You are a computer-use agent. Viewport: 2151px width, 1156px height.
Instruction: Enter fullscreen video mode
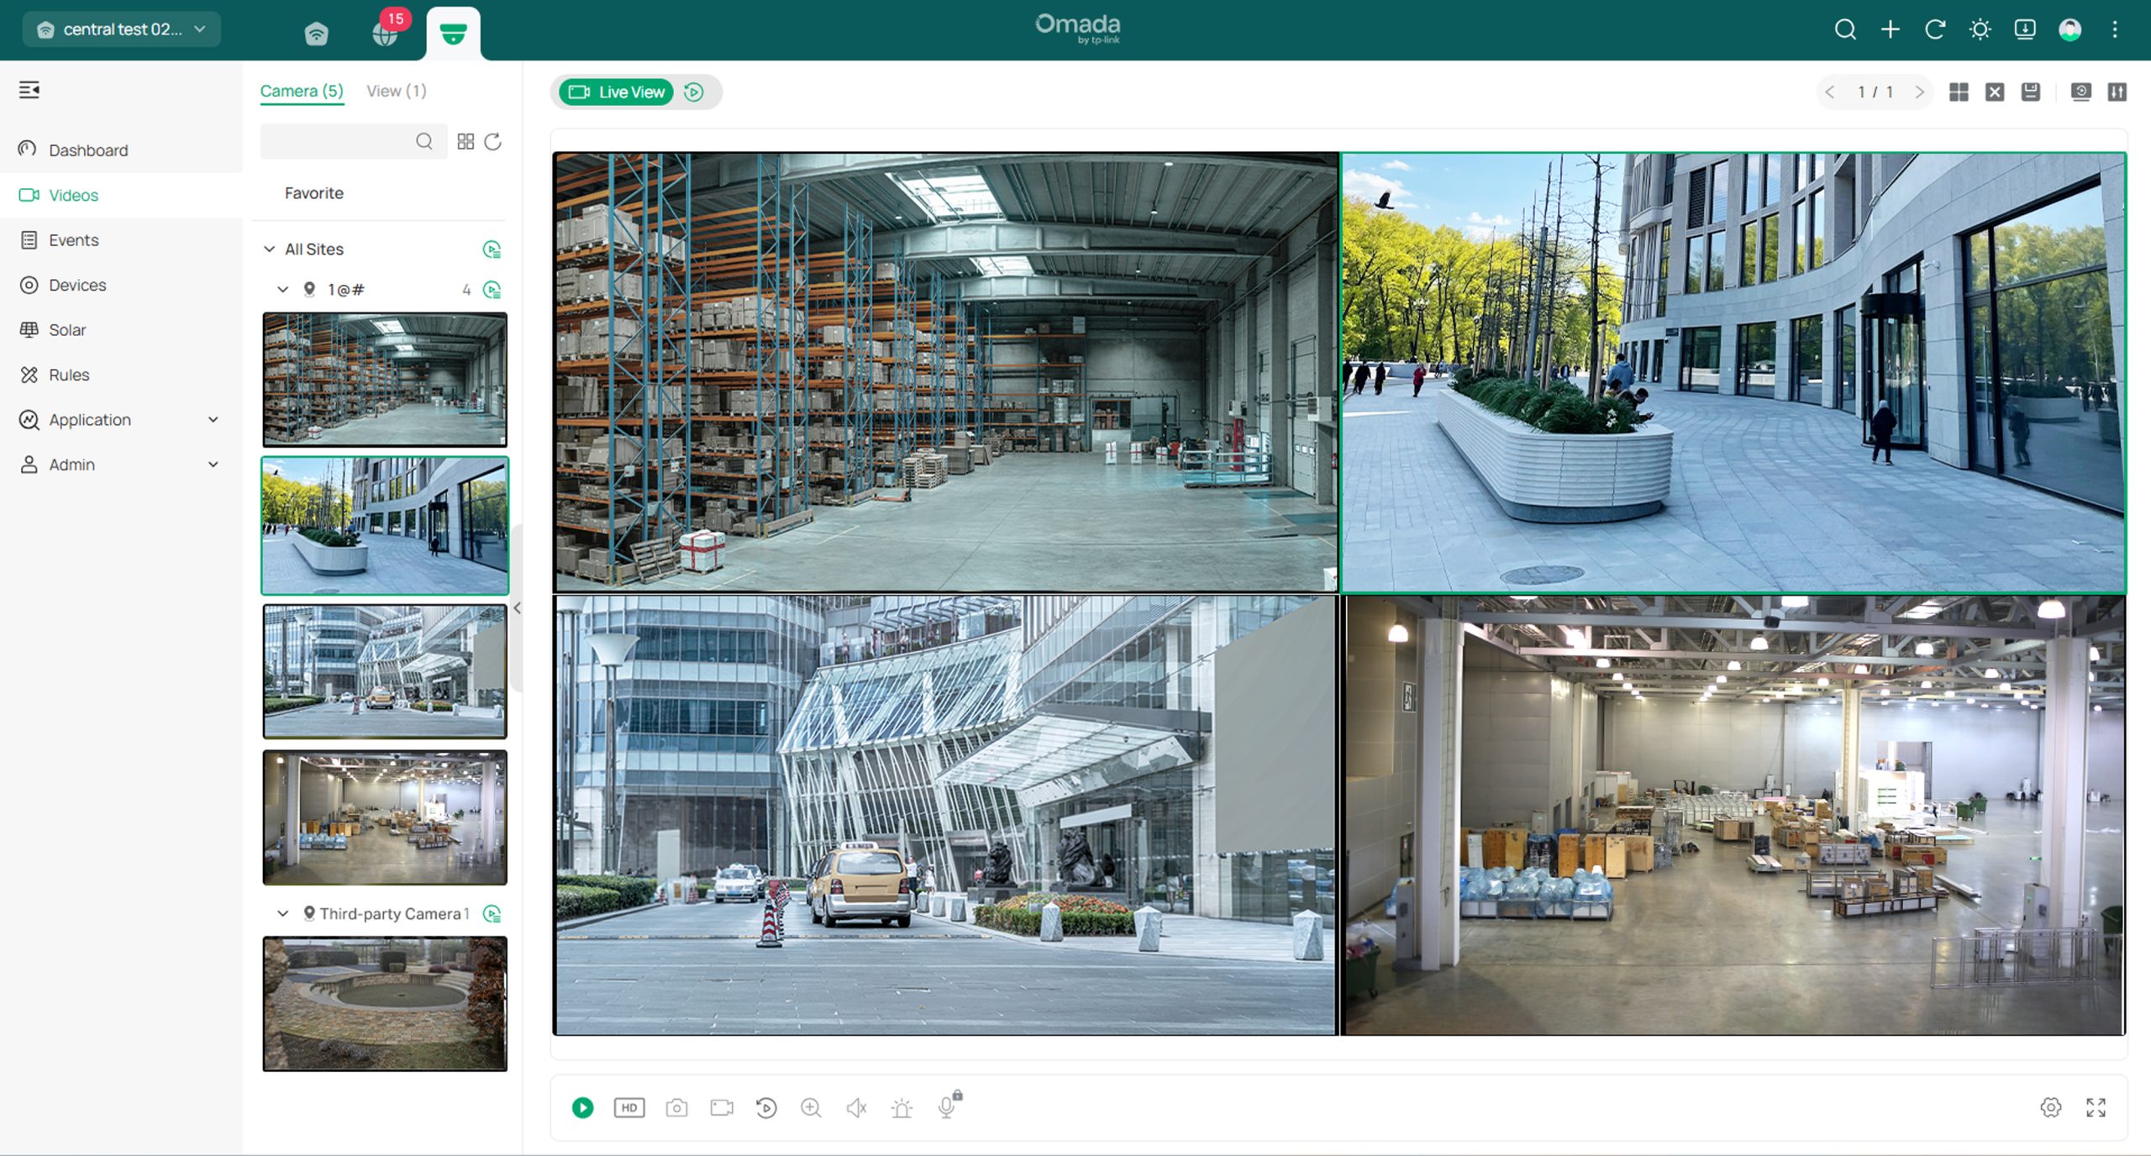coord(2096,1108)
